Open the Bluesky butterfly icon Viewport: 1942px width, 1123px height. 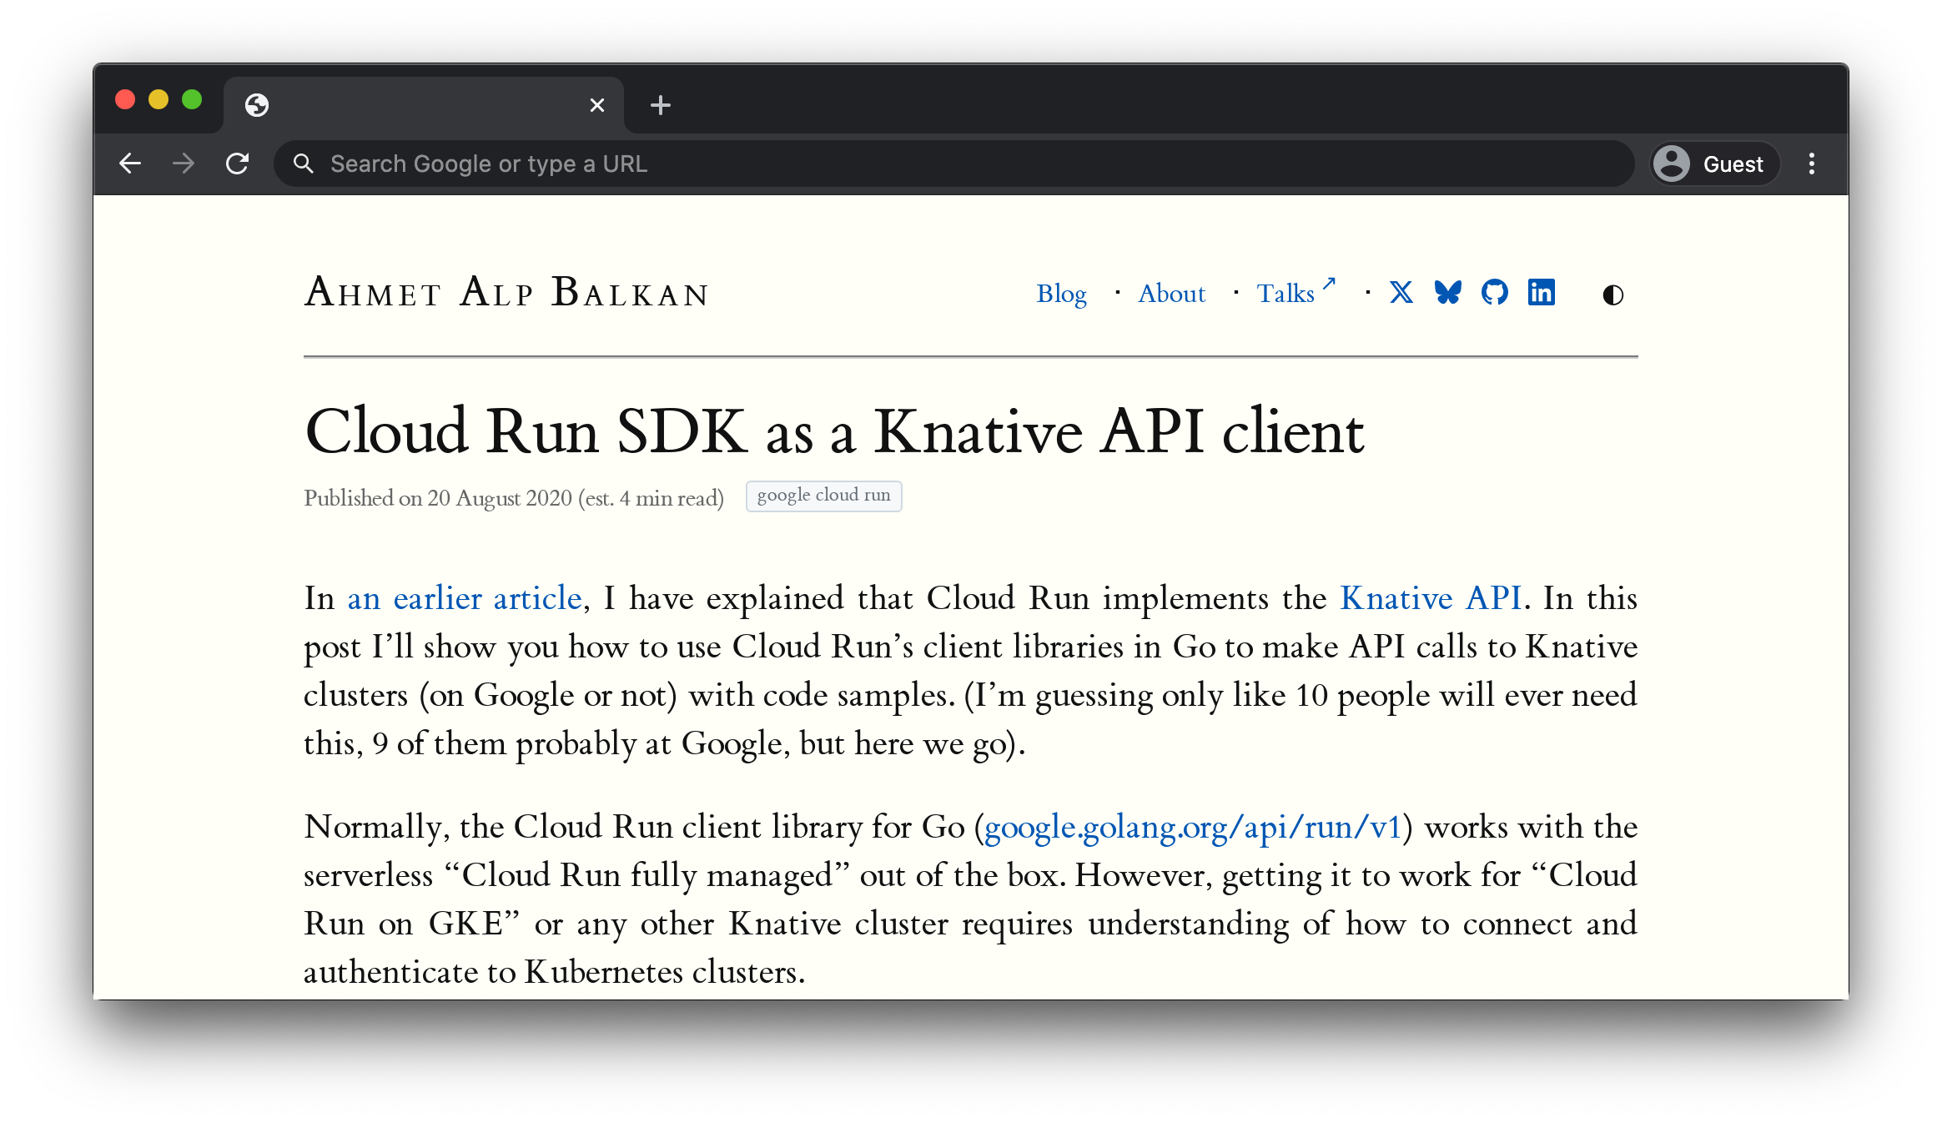pyautogui.click(x=1448, y=293)
